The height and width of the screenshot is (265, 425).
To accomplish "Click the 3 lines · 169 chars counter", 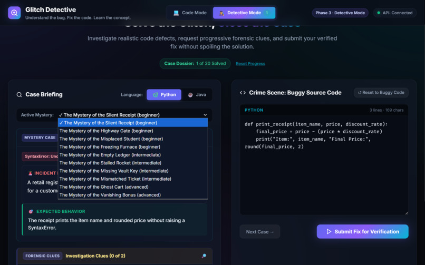I will 386,110.
